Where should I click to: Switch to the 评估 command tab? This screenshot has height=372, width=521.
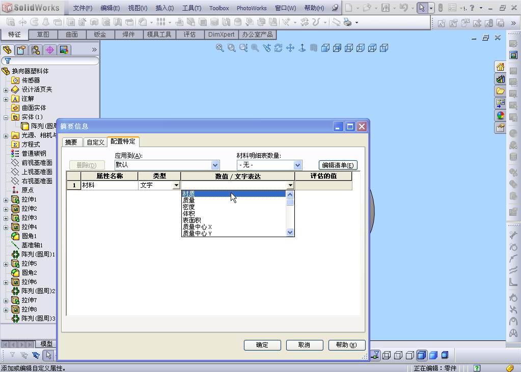(190, 35)
